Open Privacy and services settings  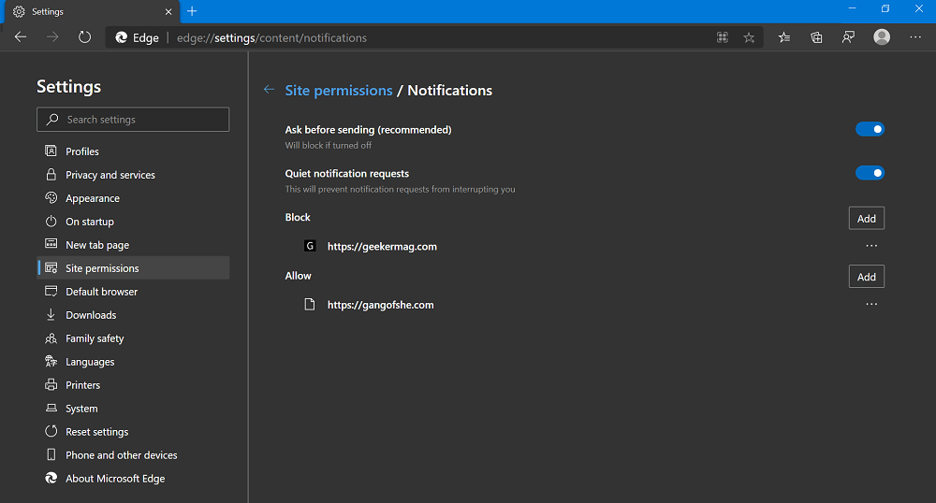pos(133,175)
